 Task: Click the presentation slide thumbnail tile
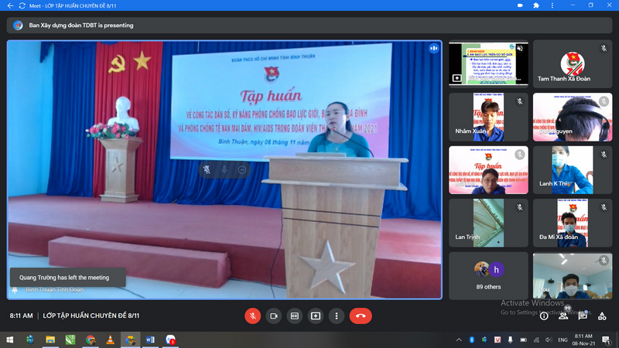click(477, 63)
